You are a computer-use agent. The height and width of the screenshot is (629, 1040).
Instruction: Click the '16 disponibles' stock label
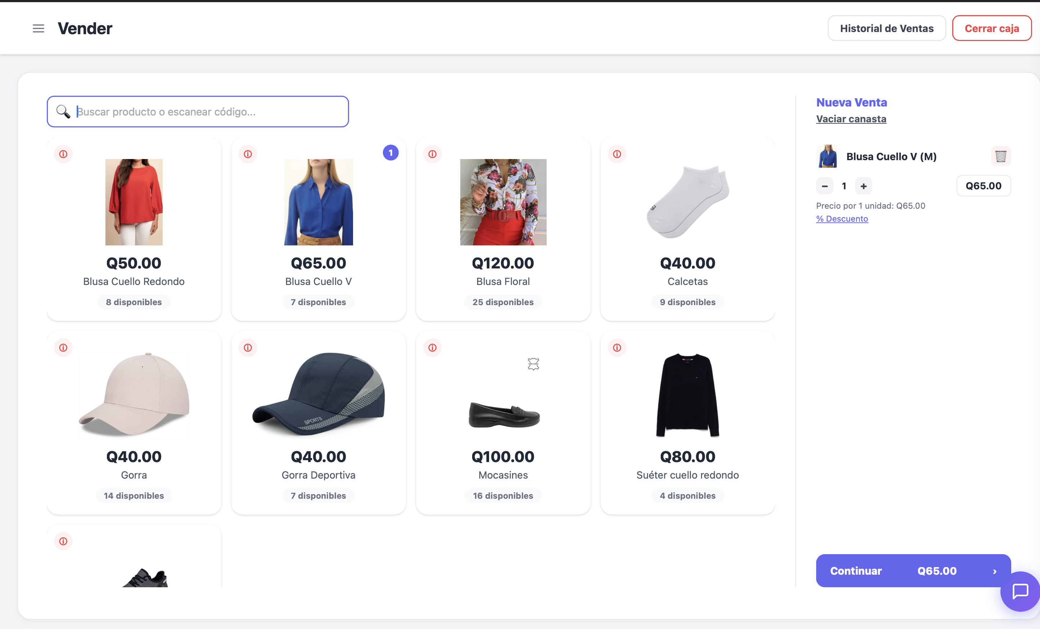click(503, 495)
